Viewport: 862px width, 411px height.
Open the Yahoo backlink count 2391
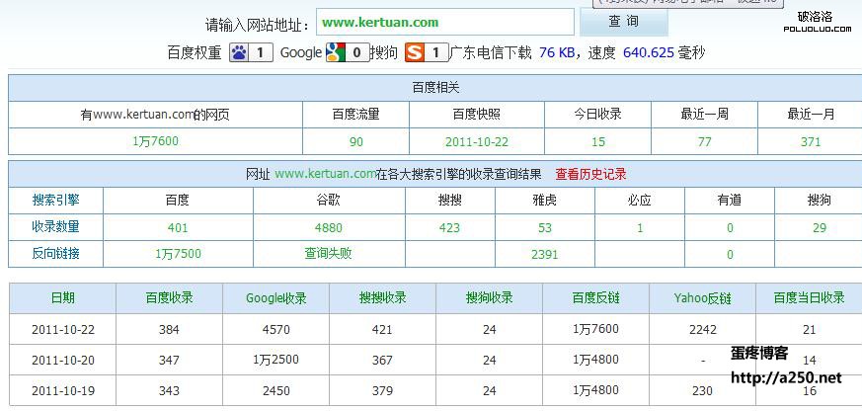tap(544, 254)
